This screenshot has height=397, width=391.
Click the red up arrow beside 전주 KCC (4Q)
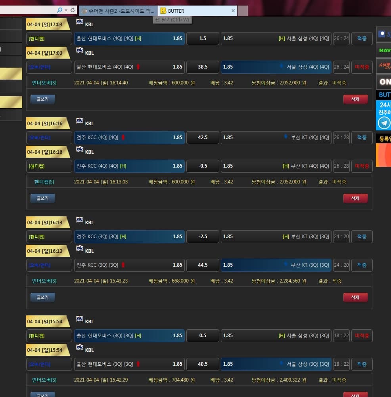pos(123,137)
